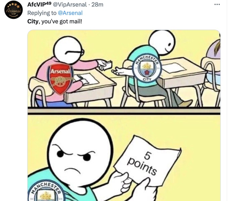Click the blank paper on City's desk

(174, 68)
